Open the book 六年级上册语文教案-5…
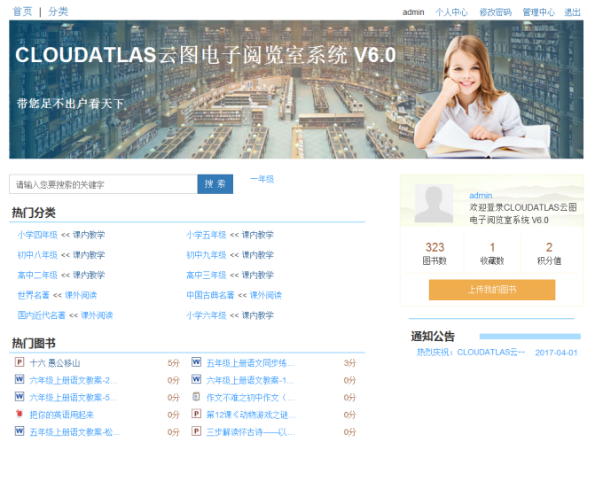 pos(74,398)
